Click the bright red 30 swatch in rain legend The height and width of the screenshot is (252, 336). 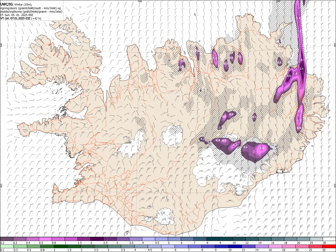[x=329, y=246]
